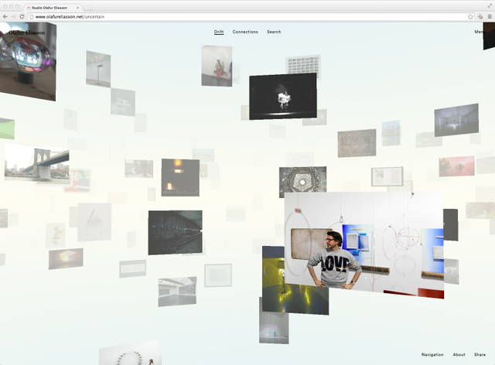The image size is (495, 365).
Task: Open the Ferris wheel thumbnail at bottom
Action: (x=131, y=353)
